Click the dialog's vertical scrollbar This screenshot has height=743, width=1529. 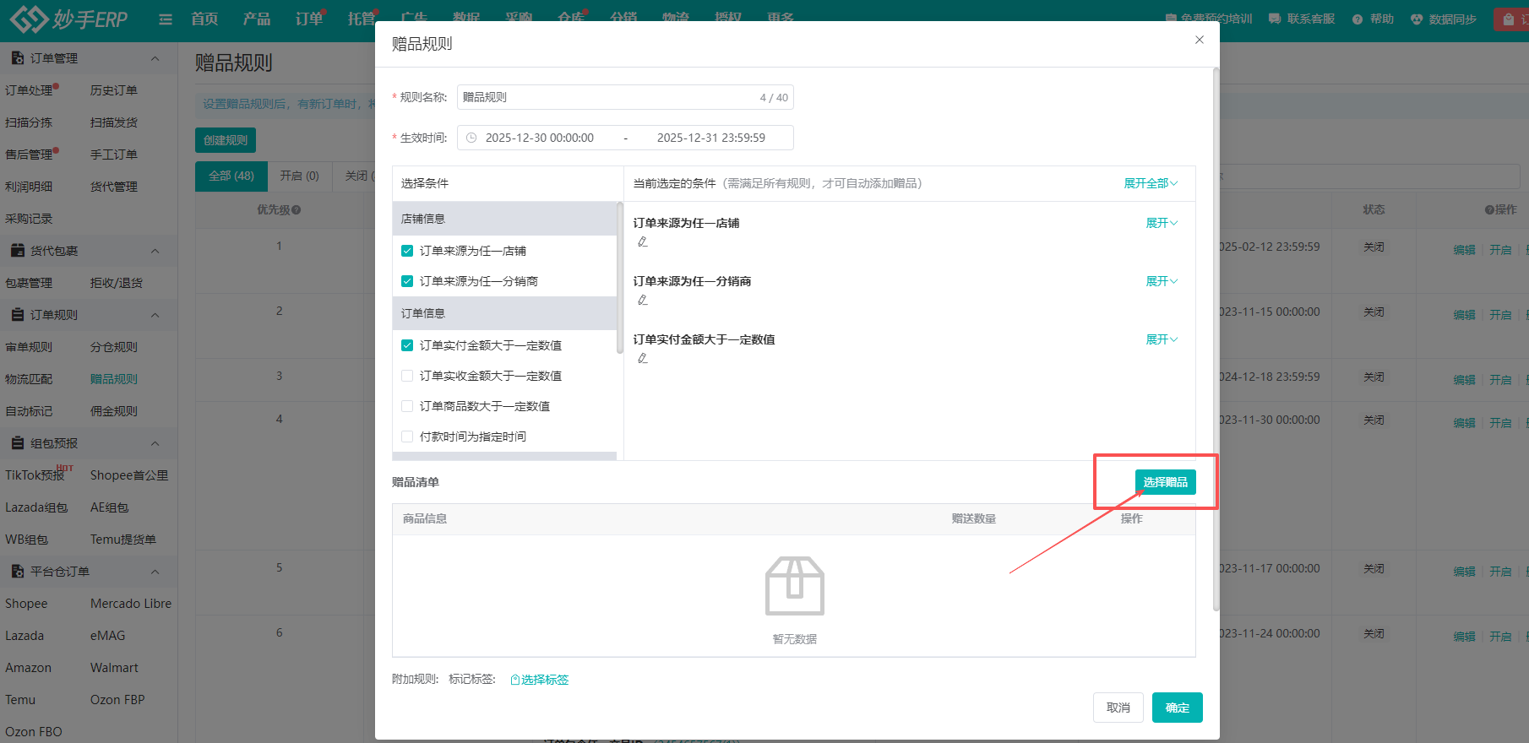coord(1216,338)
